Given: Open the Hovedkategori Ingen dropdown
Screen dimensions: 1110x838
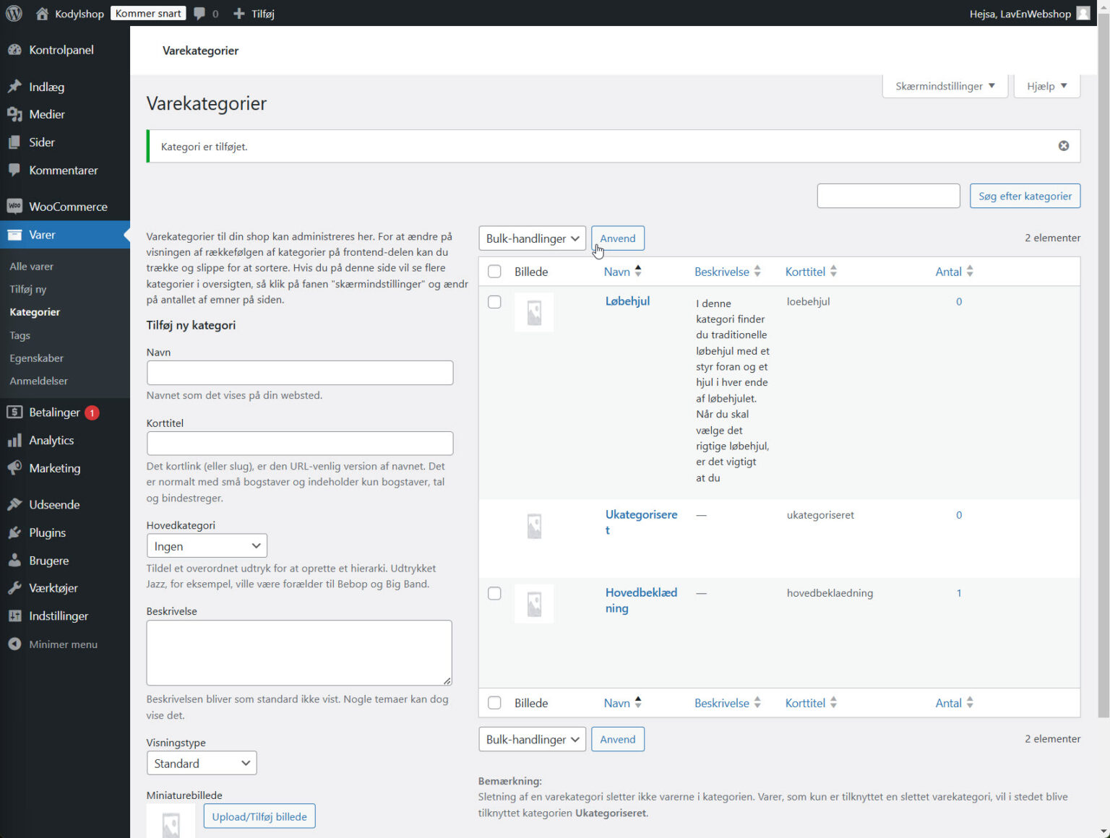Looking at the screenshot, I should pyautogui.click(x=207, y=546).
